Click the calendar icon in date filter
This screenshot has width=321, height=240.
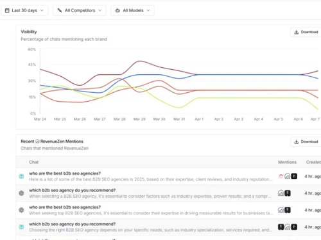click(7, 10)
